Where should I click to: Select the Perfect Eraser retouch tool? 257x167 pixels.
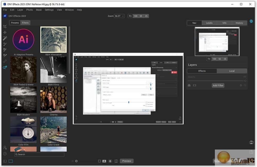pos(5,50)
